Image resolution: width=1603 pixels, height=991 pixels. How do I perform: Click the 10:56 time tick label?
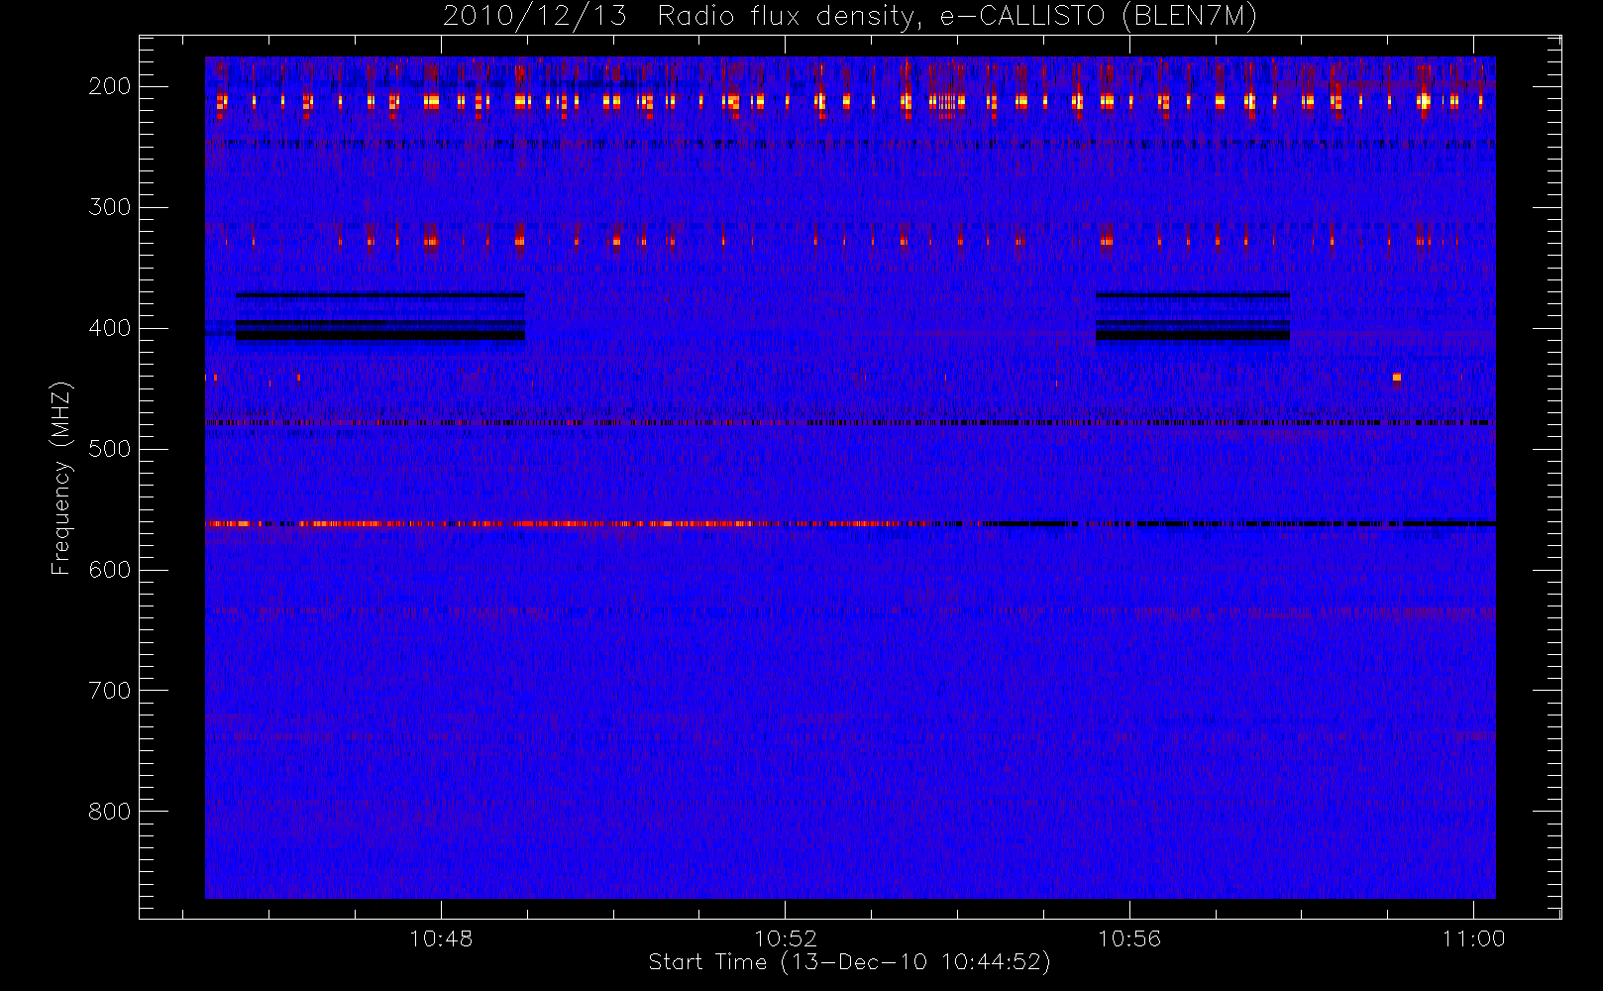[1129, 938]
